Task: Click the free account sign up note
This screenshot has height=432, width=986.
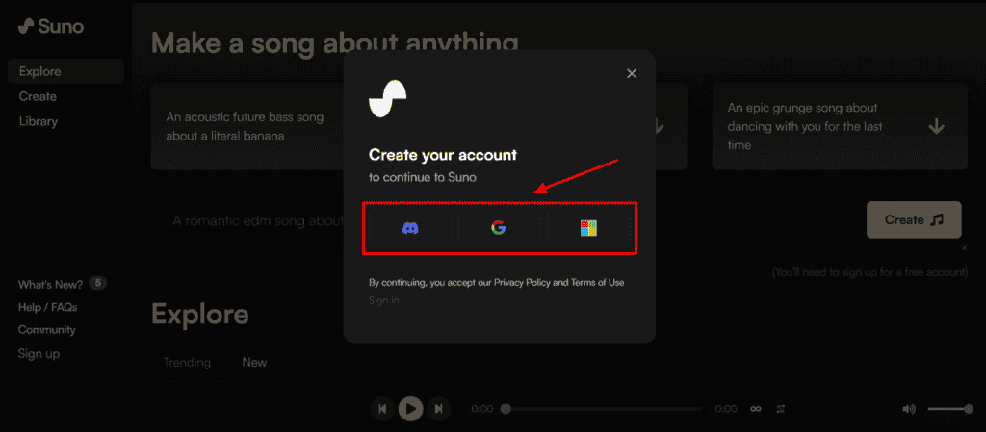Action: coord(869,272)
